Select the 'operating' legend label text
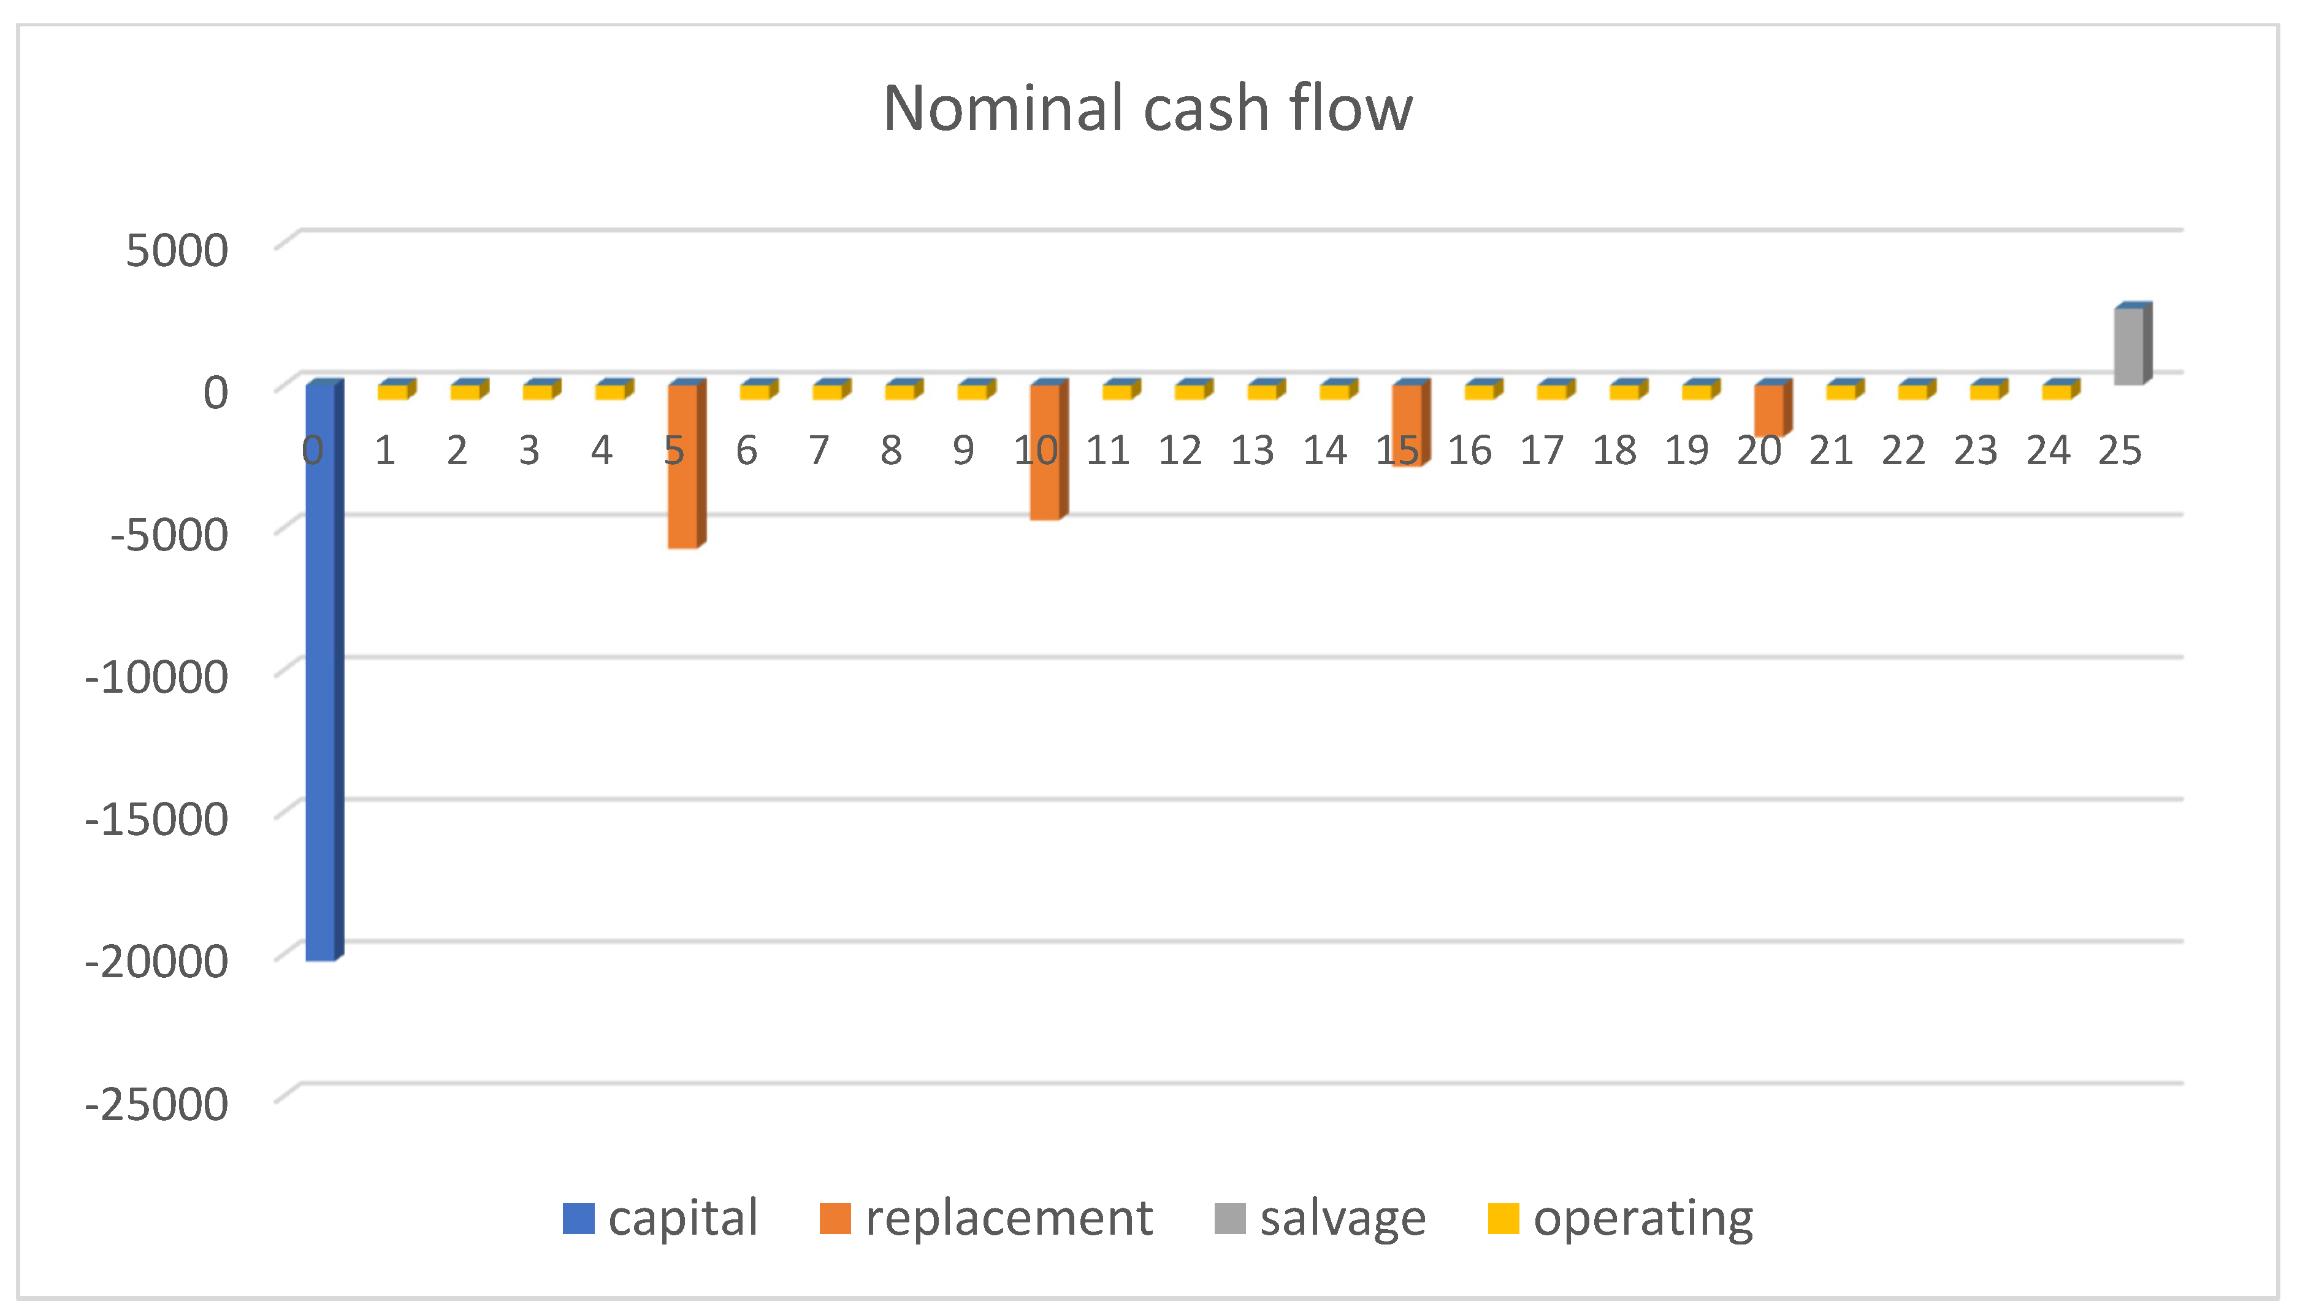 [x=1643, y=1218]
